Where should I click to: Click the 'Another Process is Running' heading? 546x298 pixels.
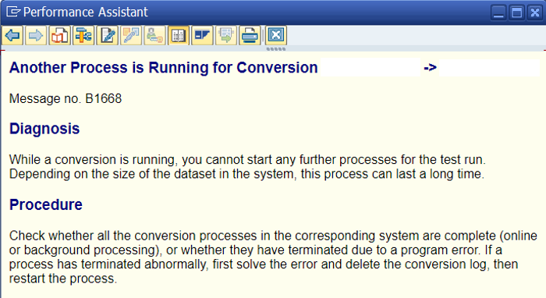(163, 68)
